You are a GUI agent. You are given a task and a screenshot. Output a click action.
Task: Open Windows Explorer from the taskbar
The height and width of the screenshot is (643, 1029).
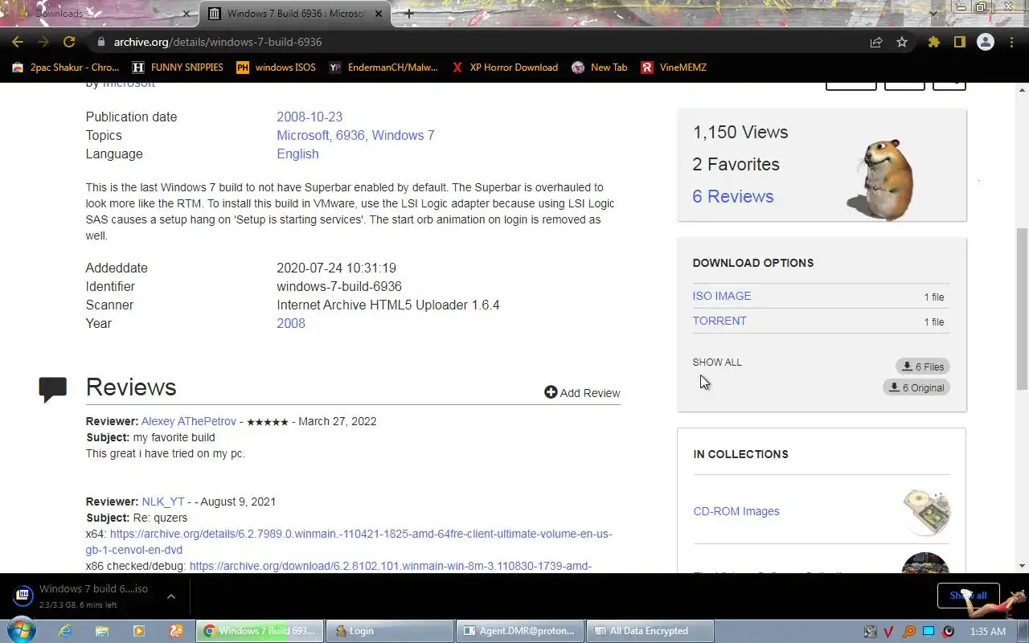pyautogui.click(x=101, y=631)
